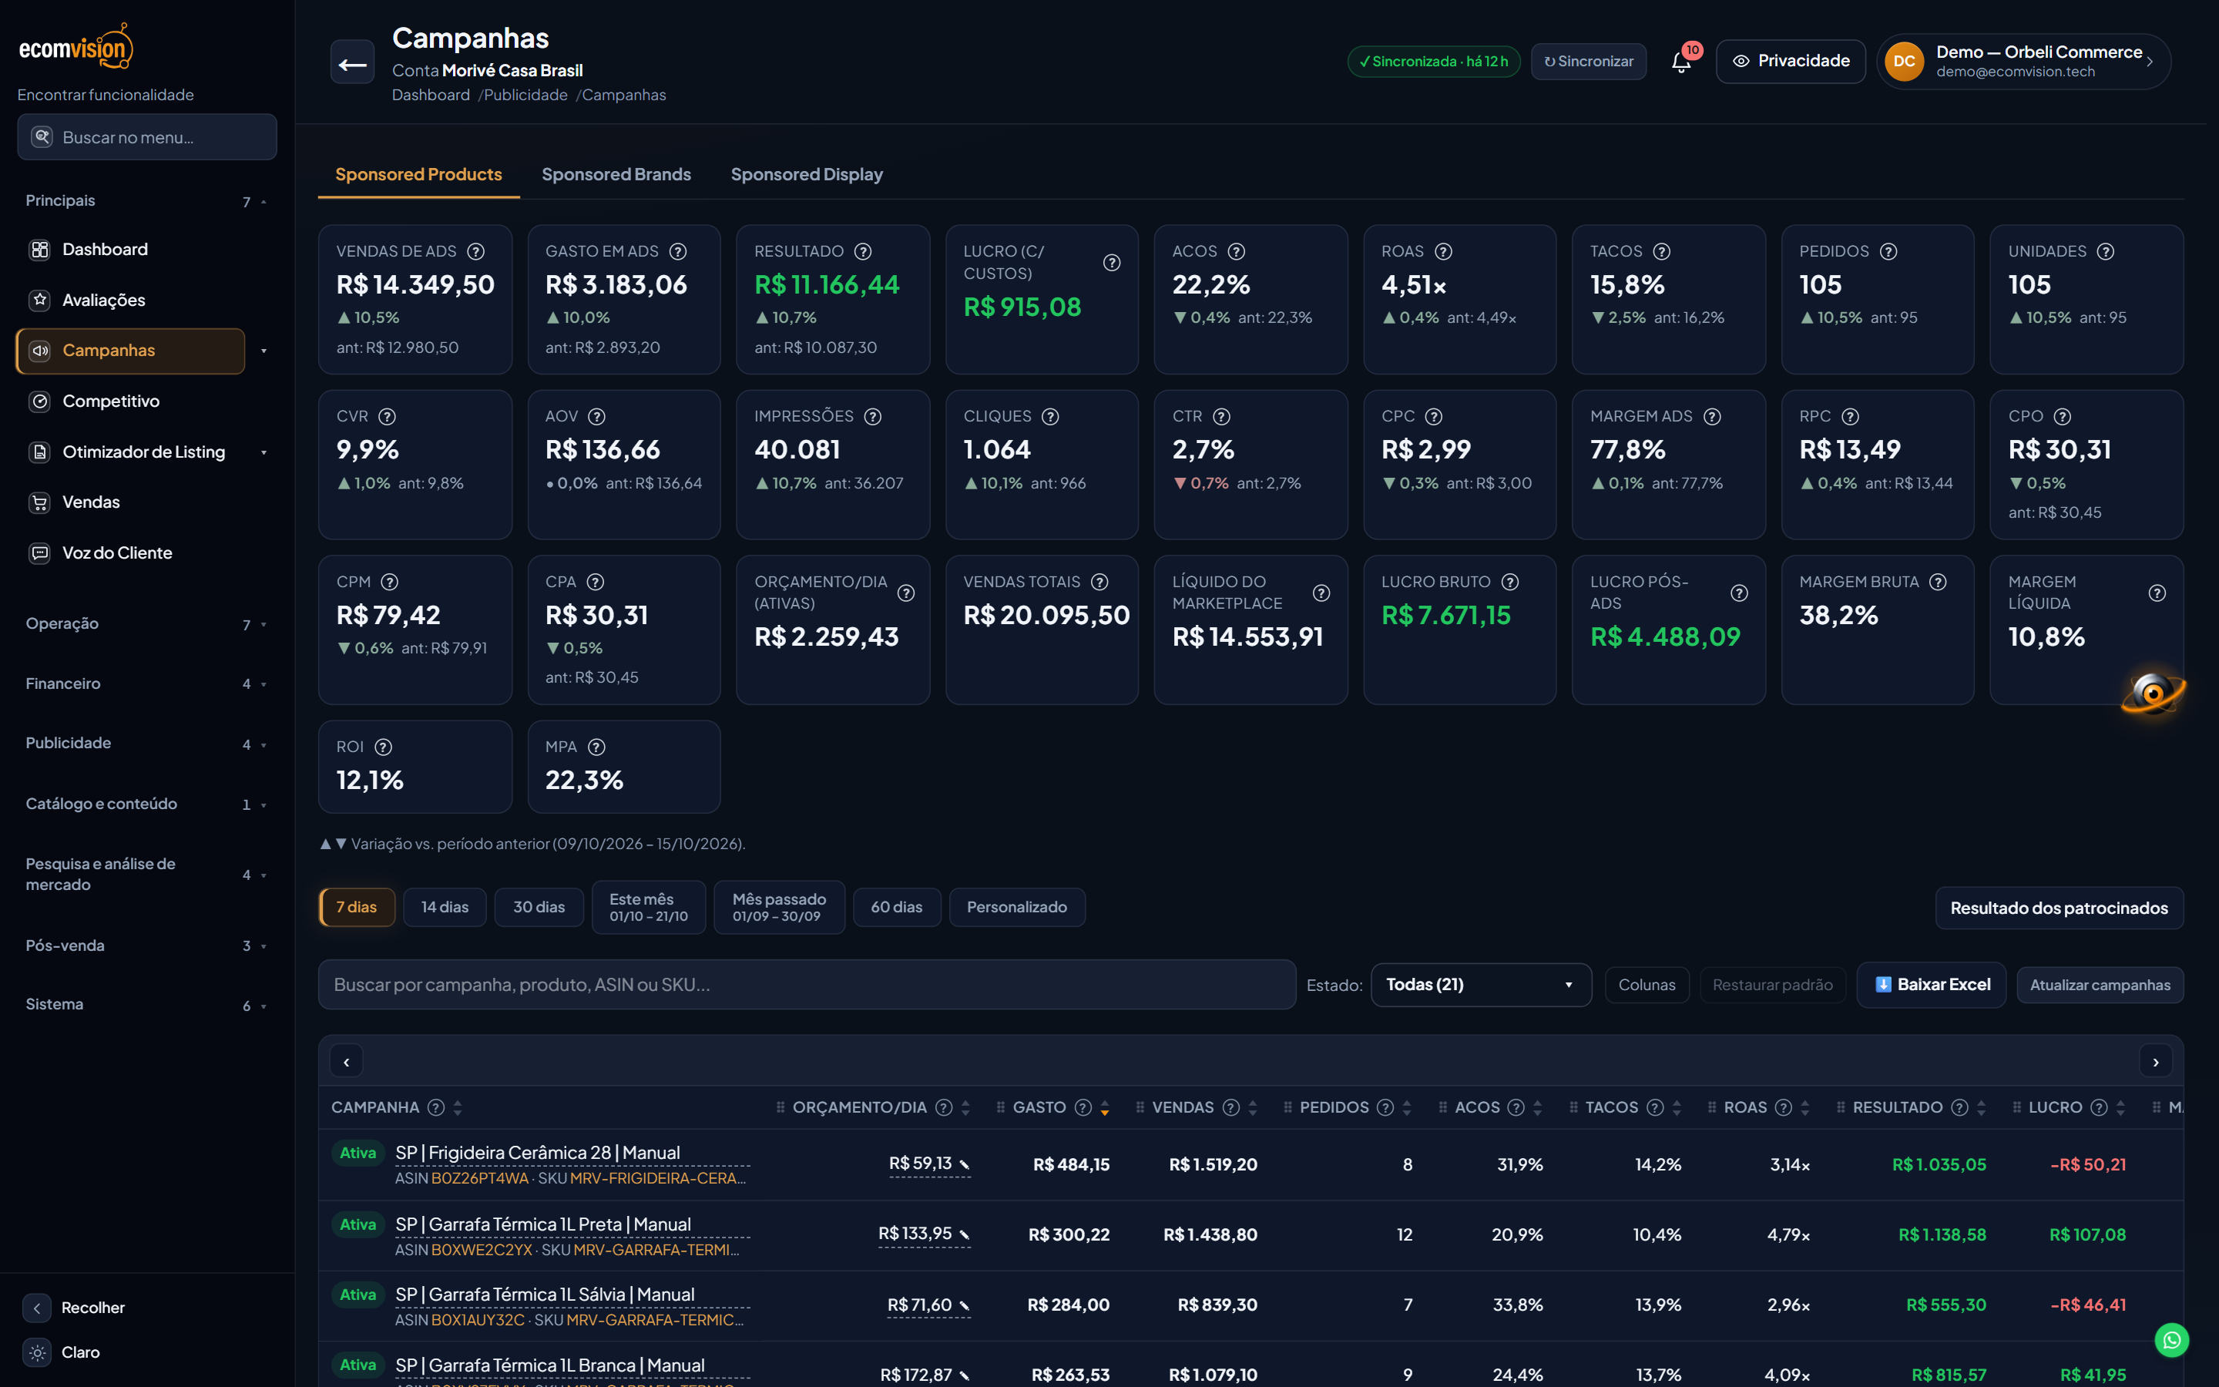Open Voz do Cliente in sidebar

pyautogui.click(x=130, y=553)
